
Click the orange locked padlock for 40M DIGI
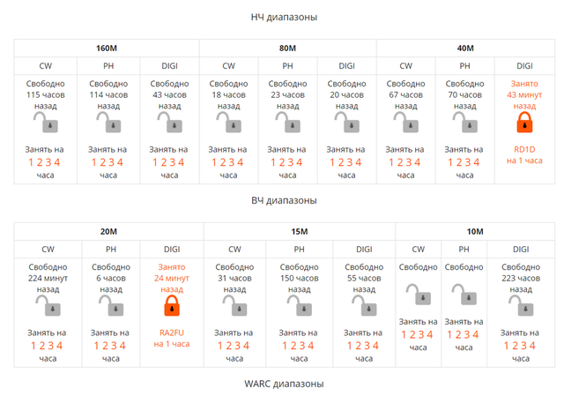pyautogui.click(x=524, y=123)
